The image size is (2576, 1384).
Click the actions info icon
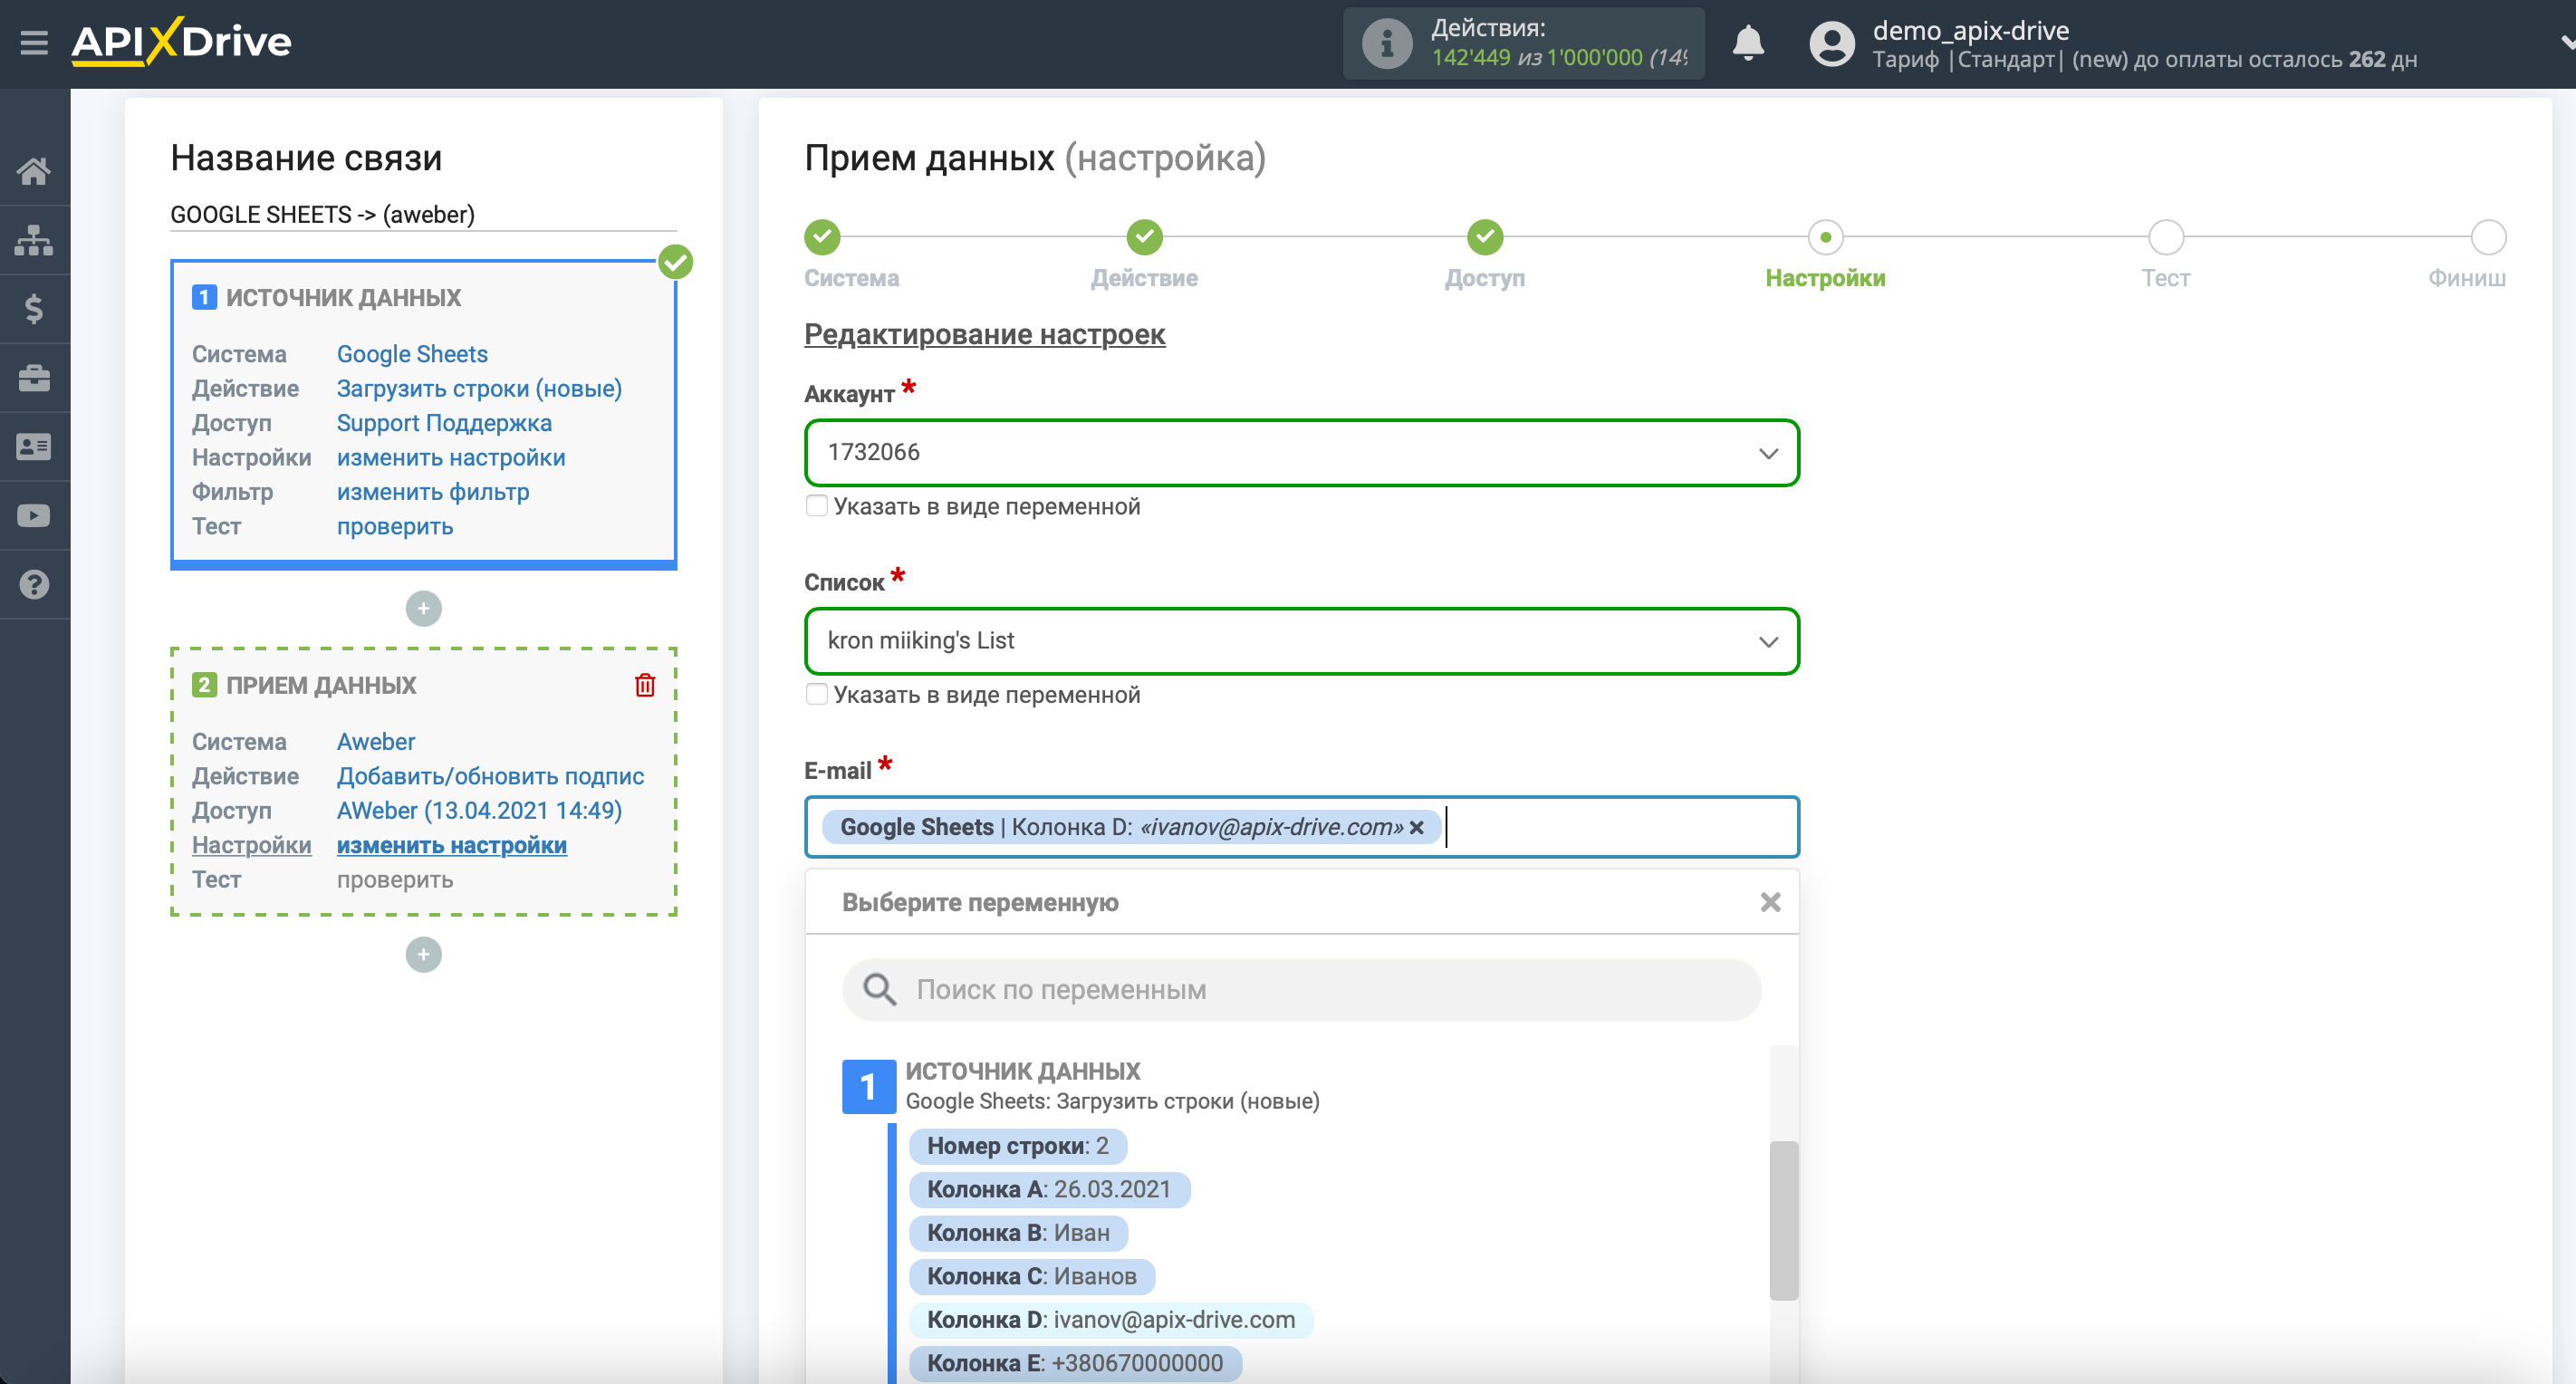coord(1387,44)
